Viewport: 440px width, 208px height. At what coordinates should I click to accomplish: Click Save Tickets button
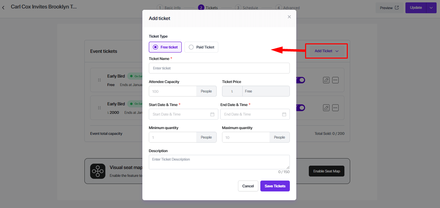[x=275, y=186]
